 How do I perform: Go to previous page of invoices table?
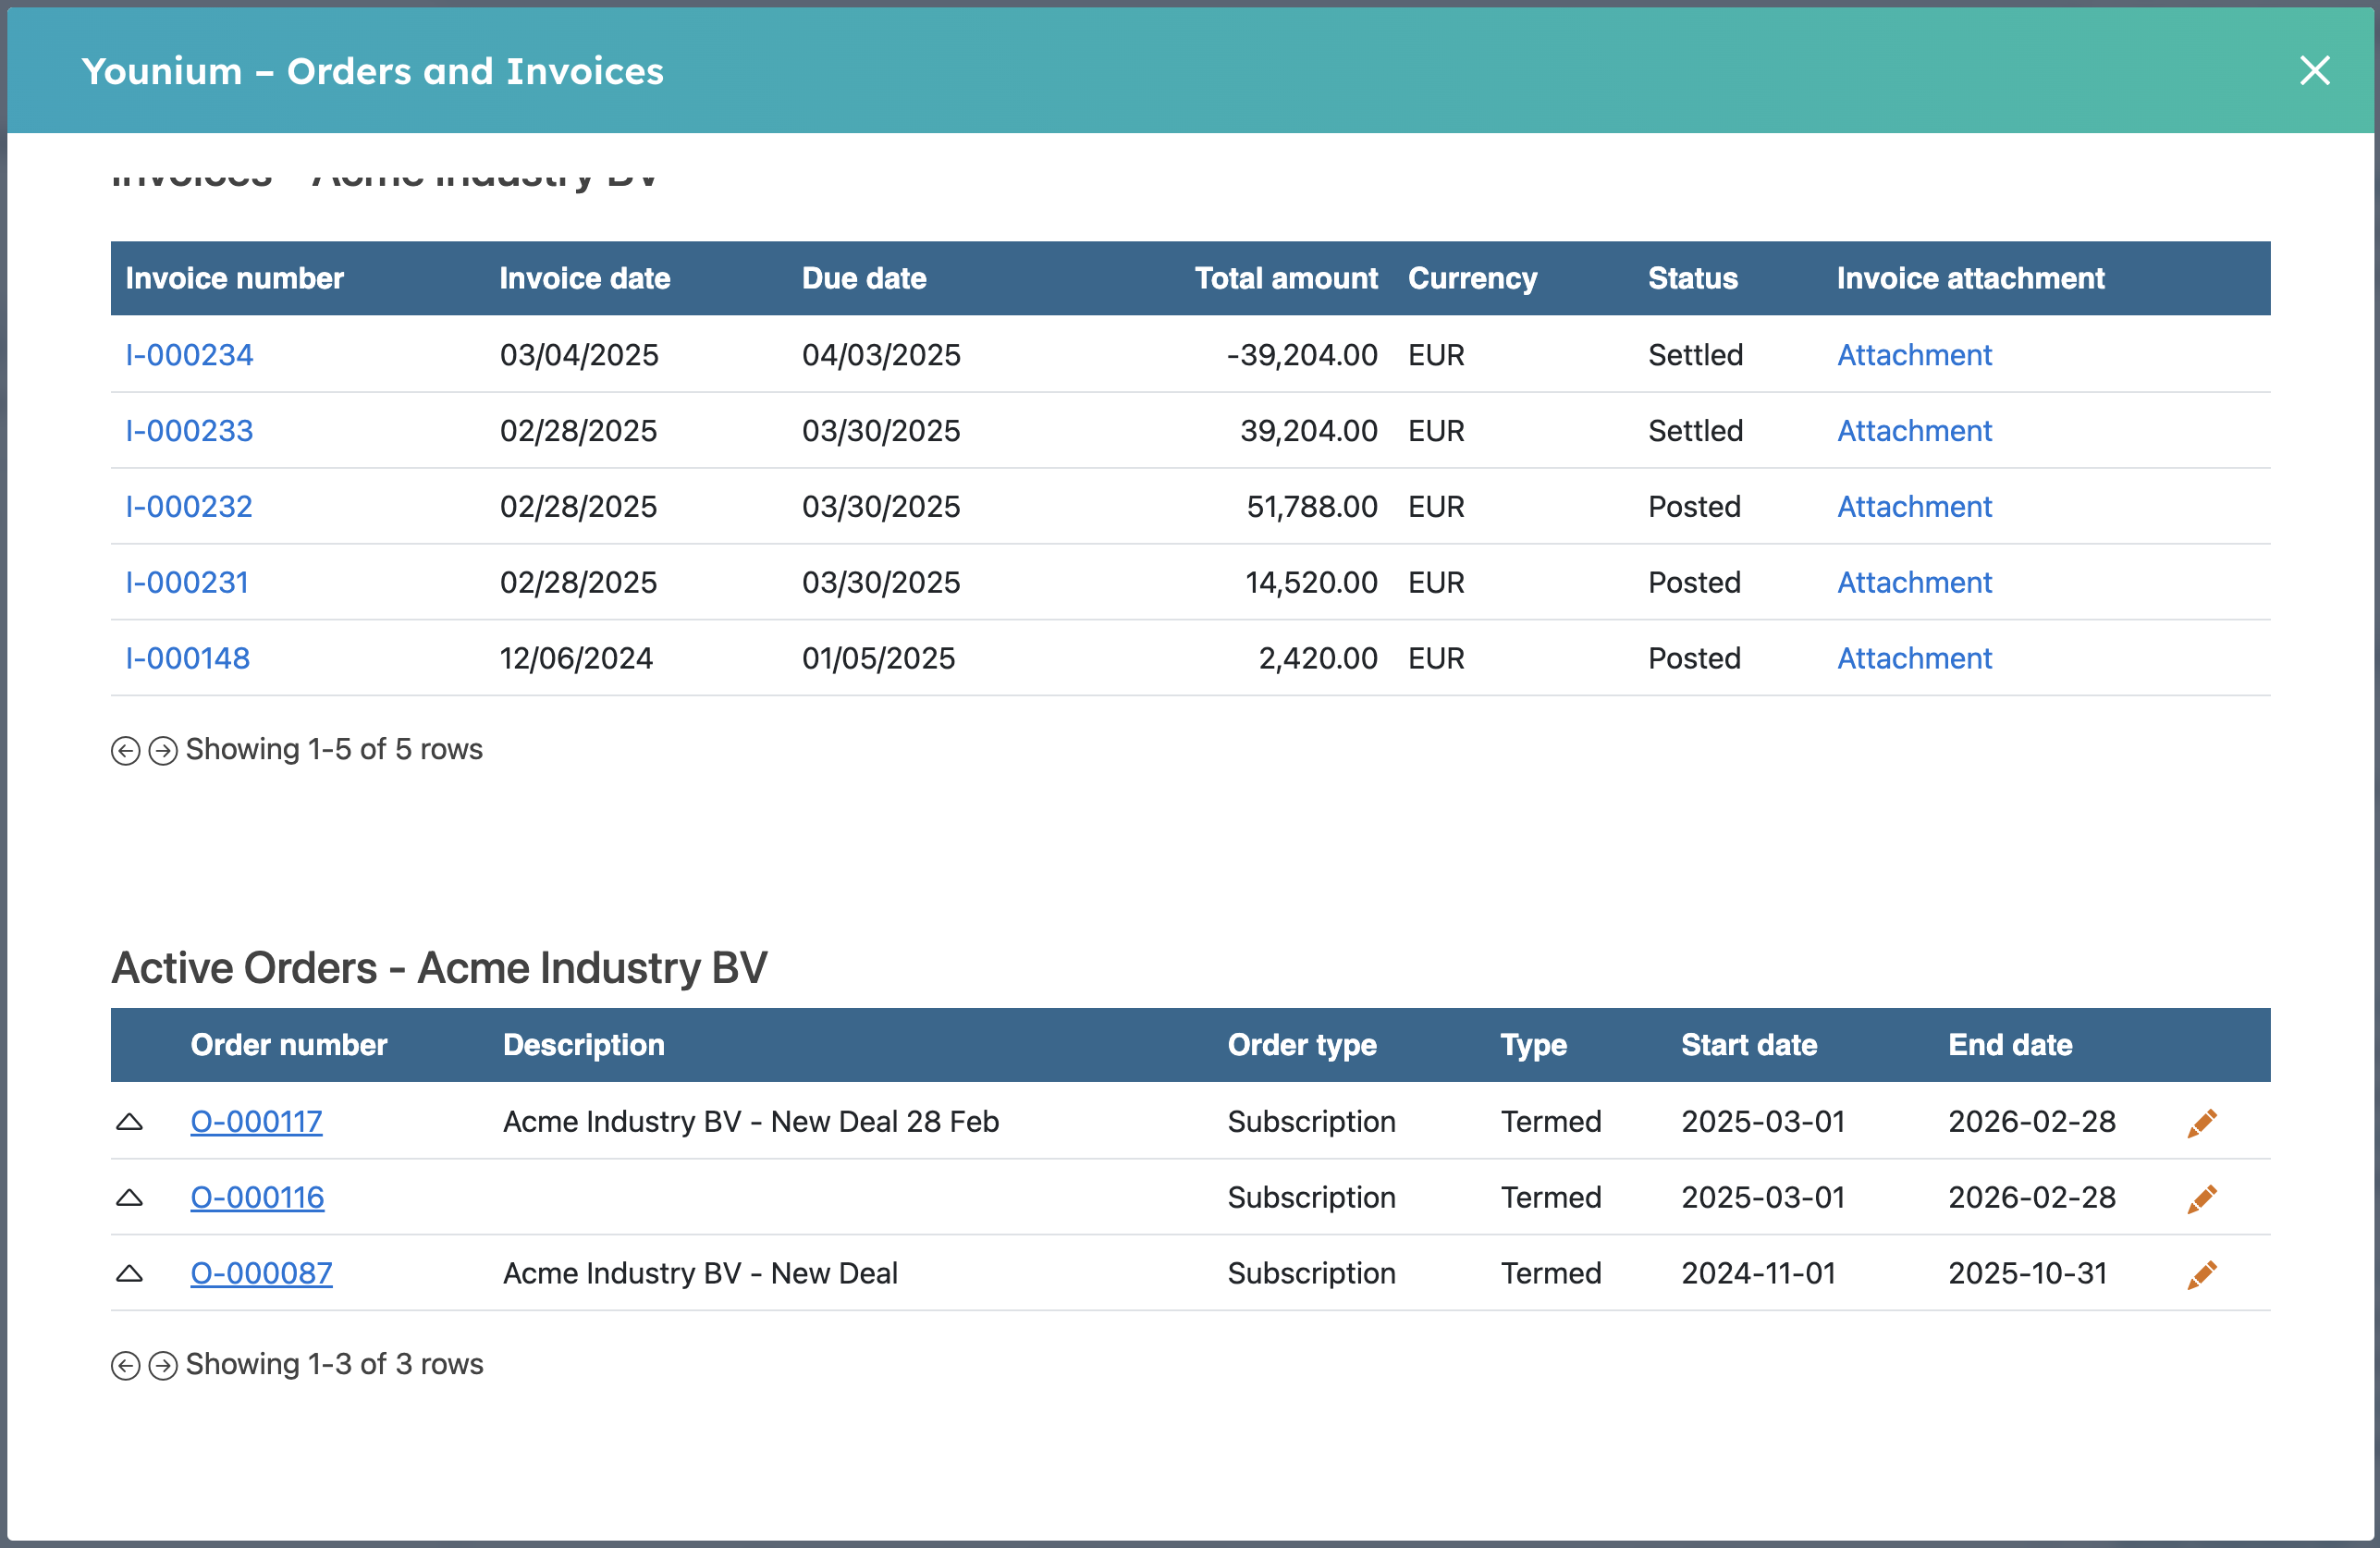click(x=125, y=751)
